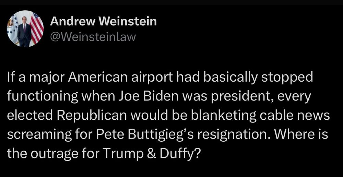Click the man in suit in avatar
343x177 pixels.
click(24, 31)
